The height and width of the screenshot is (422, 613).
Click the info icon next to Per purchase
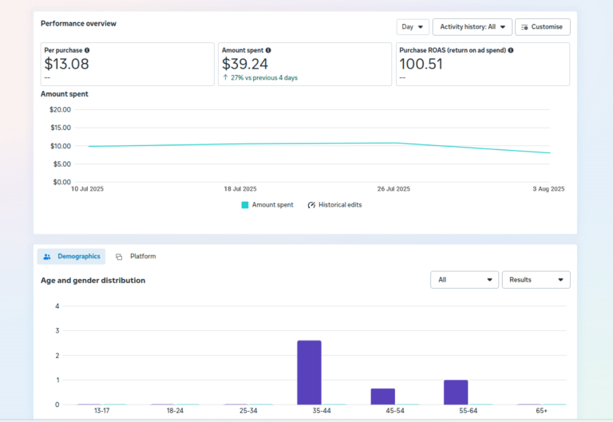[x=87, y=50]
